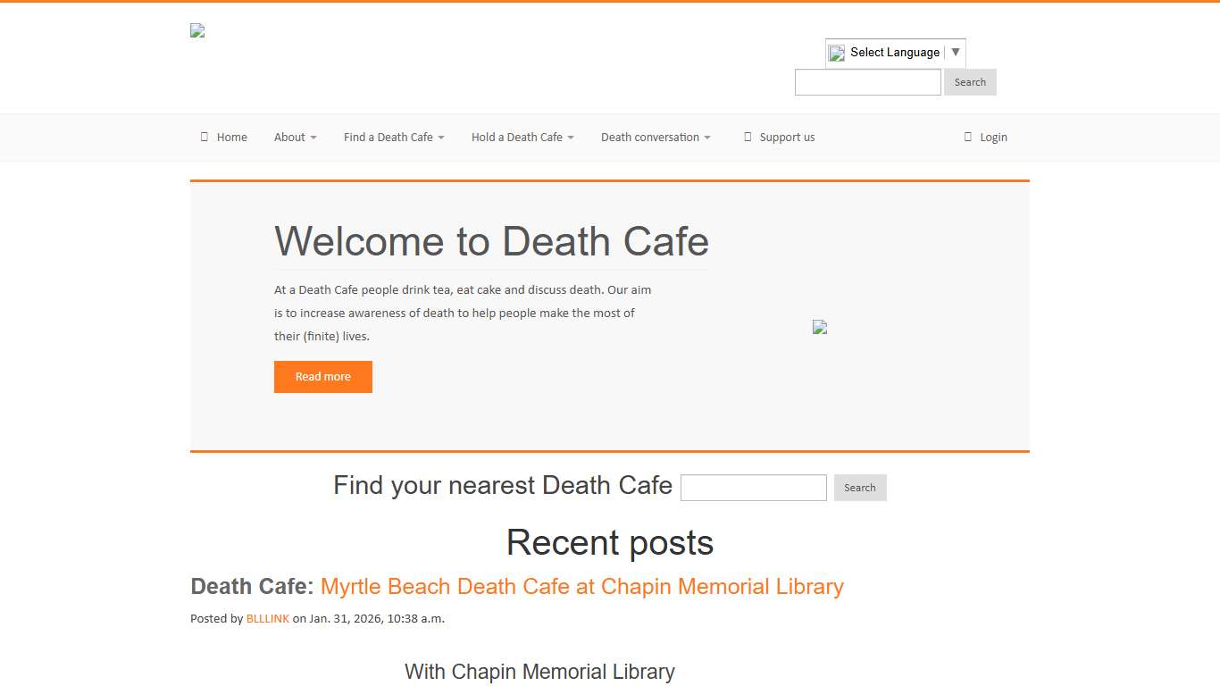1220x686 pixels.
Task: Choose Support us from the navigation
Action: (787, 137)
